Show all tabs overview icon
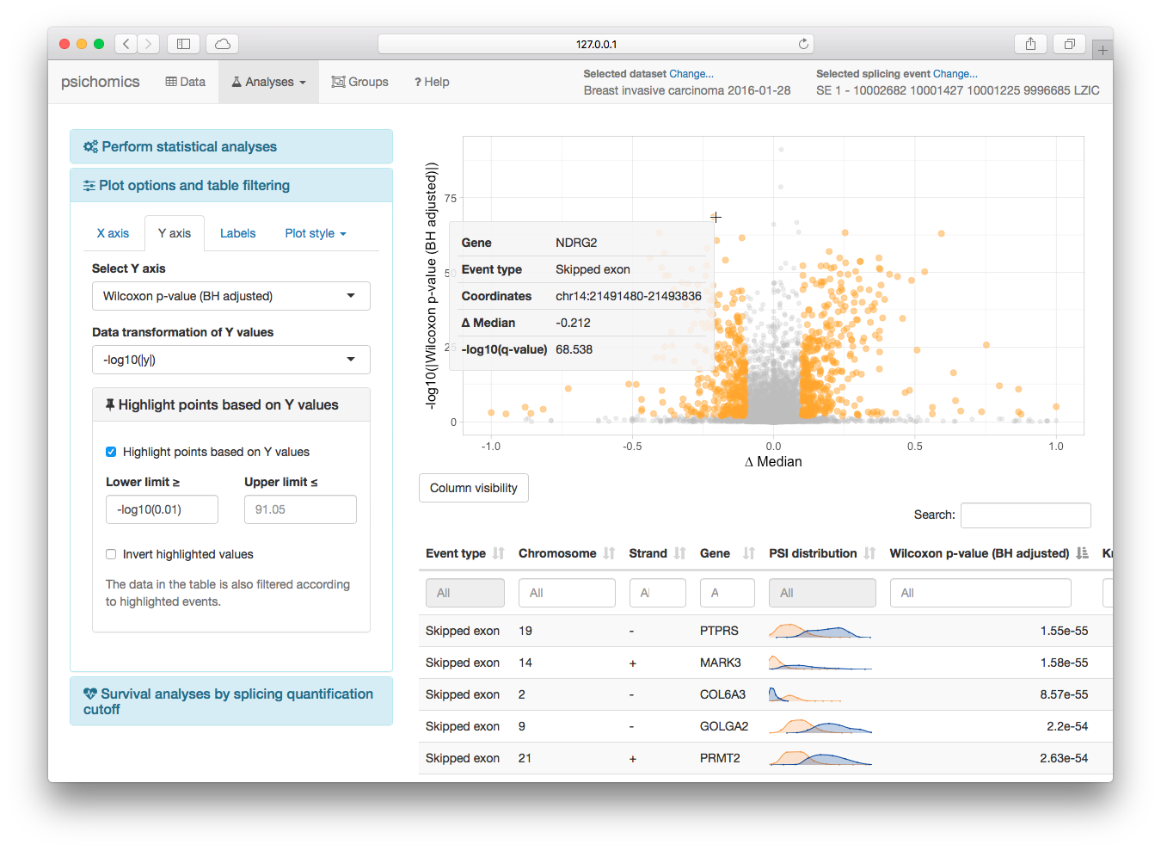The height and width of the screenshot is (851, 1161). pyautogui.click(x=1070, y=44)
